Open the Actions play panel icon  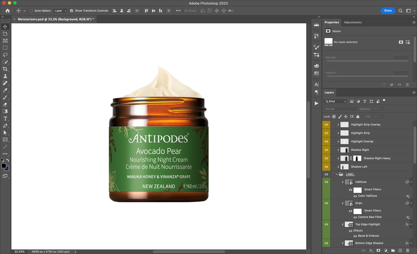[x=316, y=103]
